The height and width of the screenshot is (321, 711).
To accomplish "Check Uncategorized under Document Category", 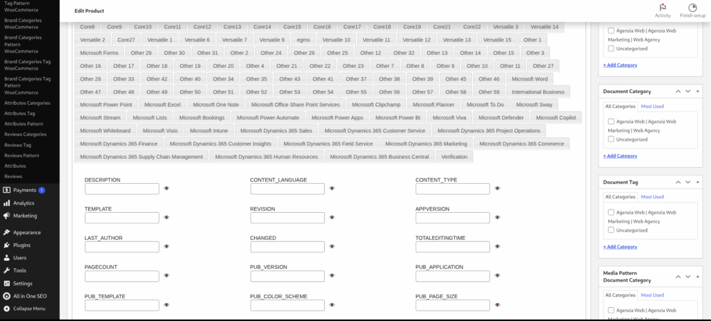I will [611, 139].
